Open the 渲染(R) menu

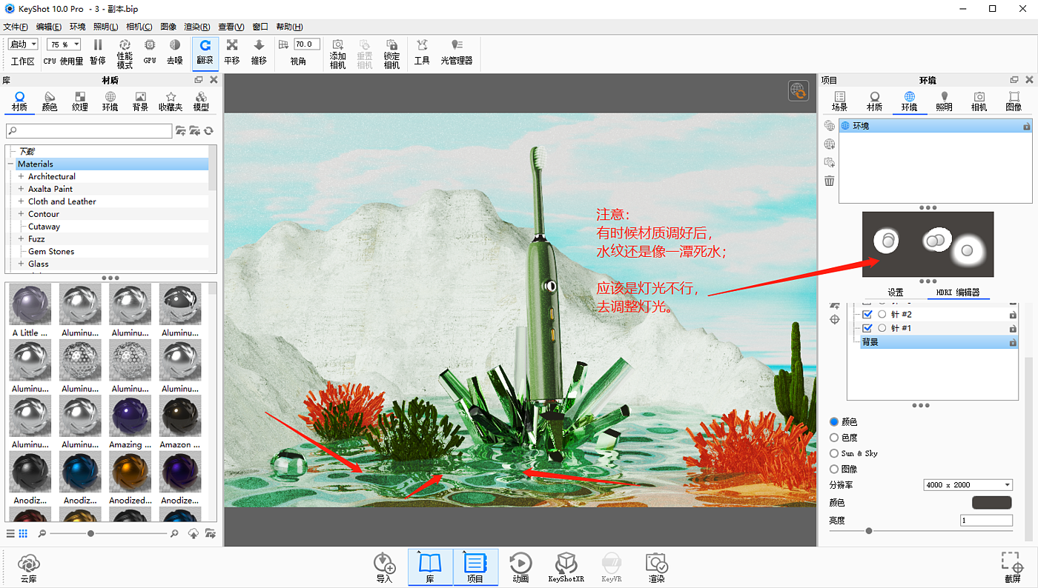(x=196, y=27)
